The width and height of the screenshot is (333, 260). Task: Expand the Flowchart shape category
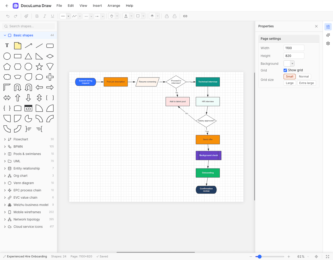pyautogui.click(x=5, y=139)
